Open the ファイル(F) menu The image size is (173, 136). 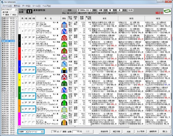pyautogui.click(x=7, y=6)
